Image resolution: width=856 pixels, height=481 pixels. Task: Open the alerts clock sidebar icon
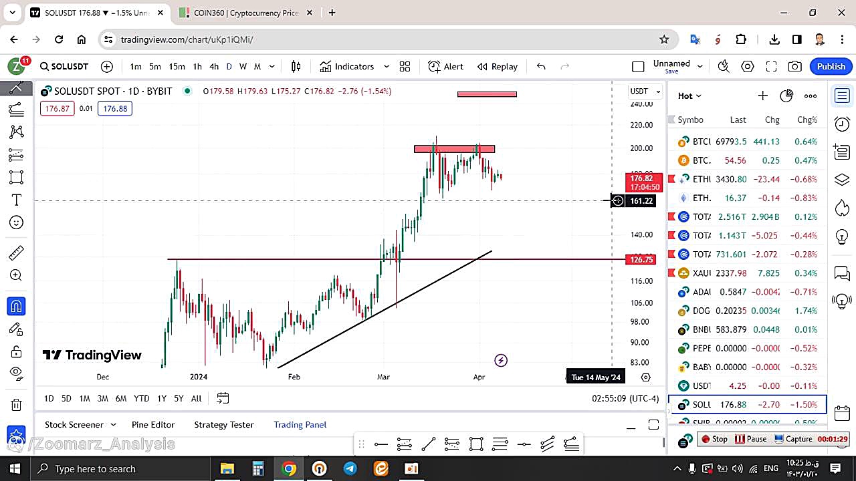tap(842, 124)
